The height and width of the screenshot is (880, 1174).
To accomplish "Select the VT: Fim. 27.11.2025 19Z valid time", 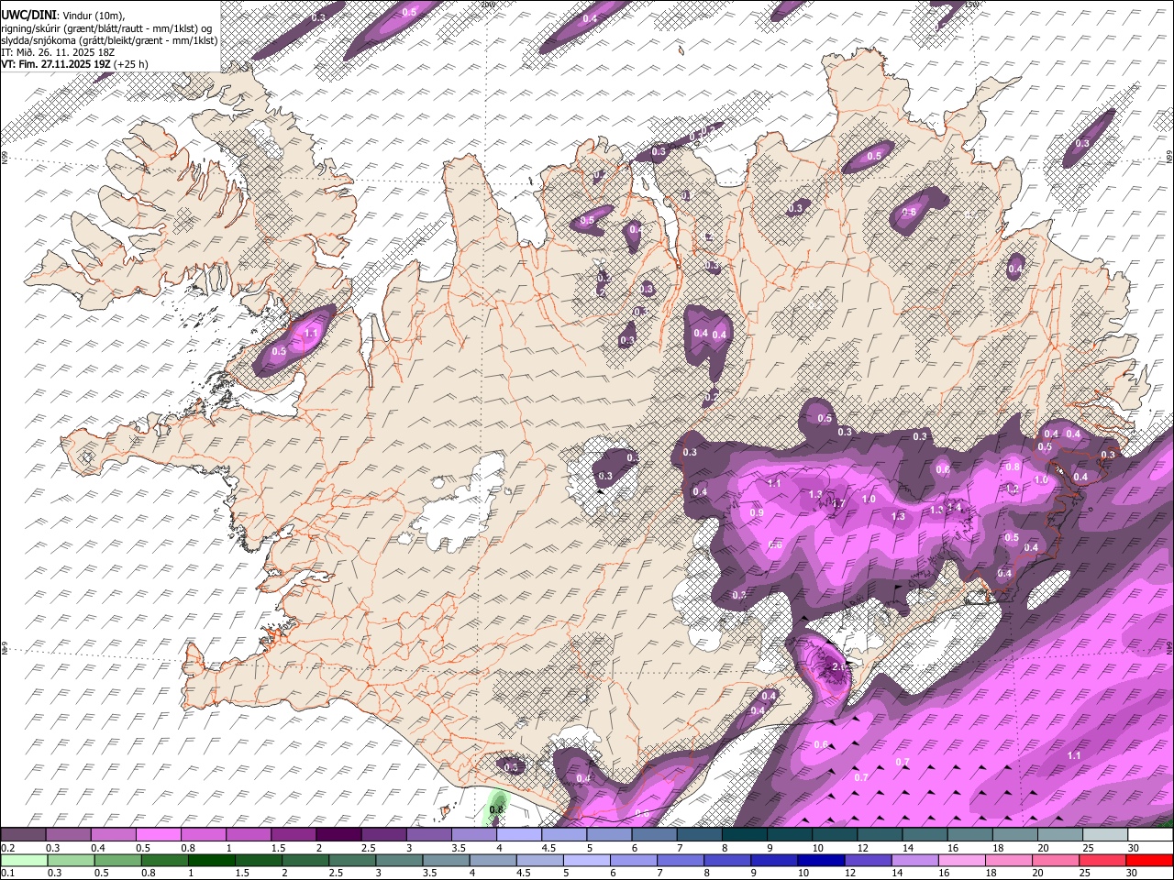I will click(x=58, y=64).
